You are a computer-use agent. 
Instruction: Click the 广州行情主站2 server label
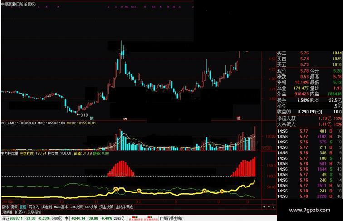(x=171, y=218)
